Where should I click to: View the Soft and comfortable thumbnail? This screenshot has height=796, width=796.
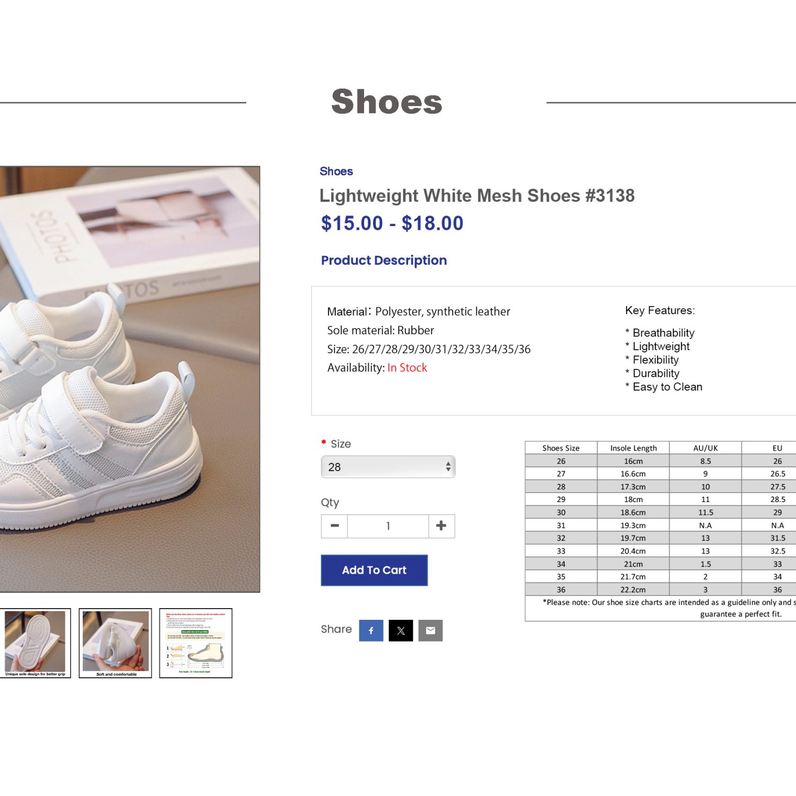[x=115, y=643]
